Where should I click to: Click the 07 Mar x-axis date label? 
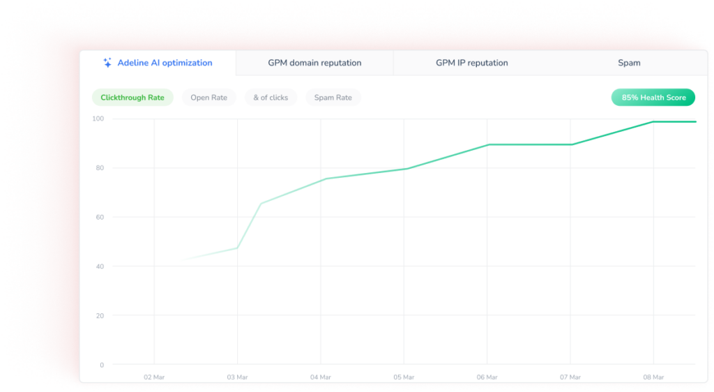[x=570, y=377]
